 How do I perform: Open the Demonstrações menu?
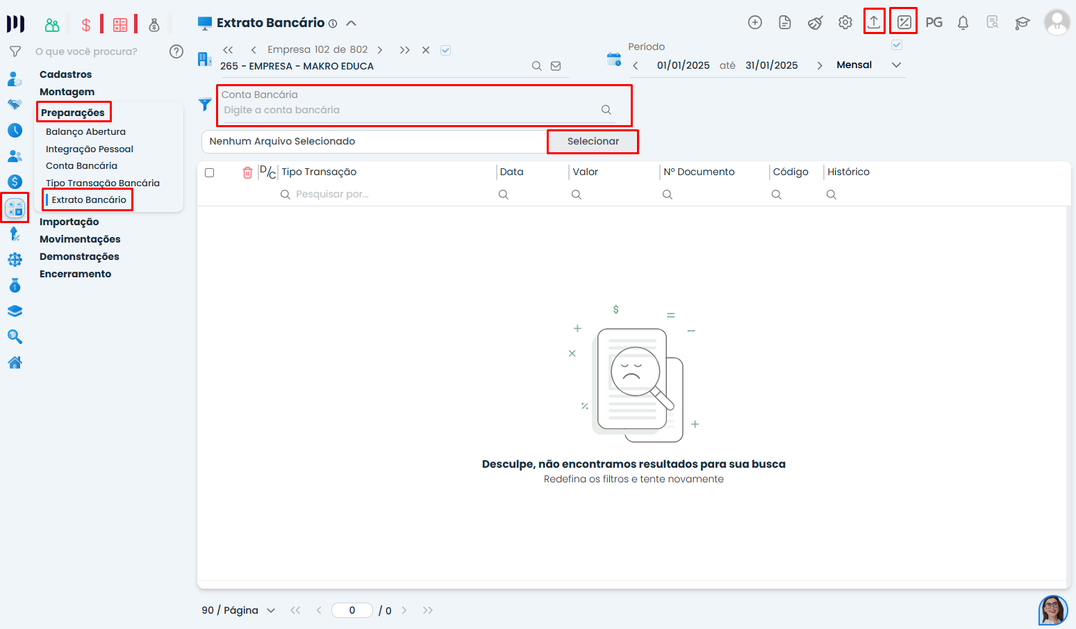(x=79, y=256)
